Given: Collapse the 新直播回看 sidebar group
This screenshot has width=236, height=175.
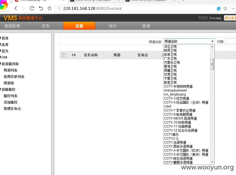Looking at the screenshot, I should pyautogui.click(x=10, y=64).
